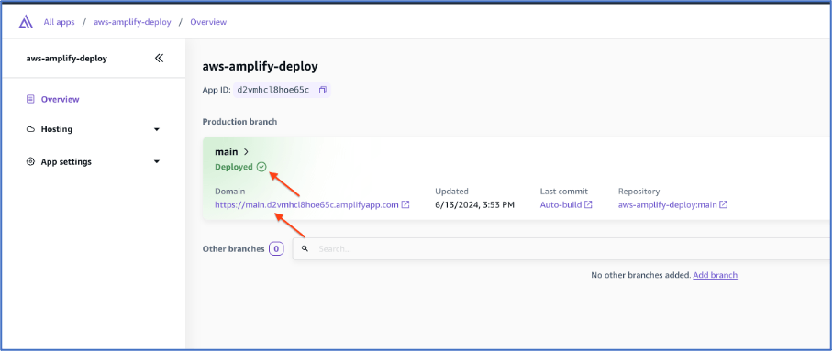Click the aws-amplify-deploy sidebar title
This screenshot has width=833, height=352.
(66, 59)
